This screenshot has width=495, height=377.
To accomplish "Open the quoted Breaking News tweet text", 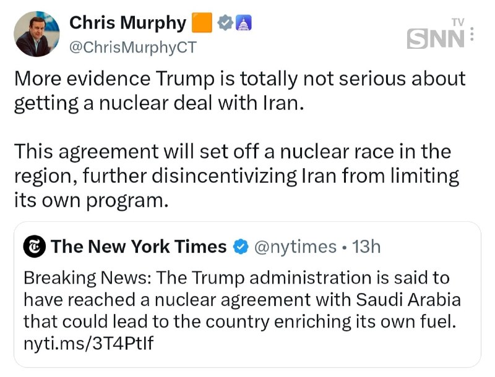I will click(x=242, y=300).
